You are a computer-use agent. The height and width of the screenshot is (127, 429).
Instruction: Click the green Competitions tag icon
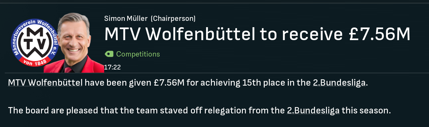(x=109, y=54)
